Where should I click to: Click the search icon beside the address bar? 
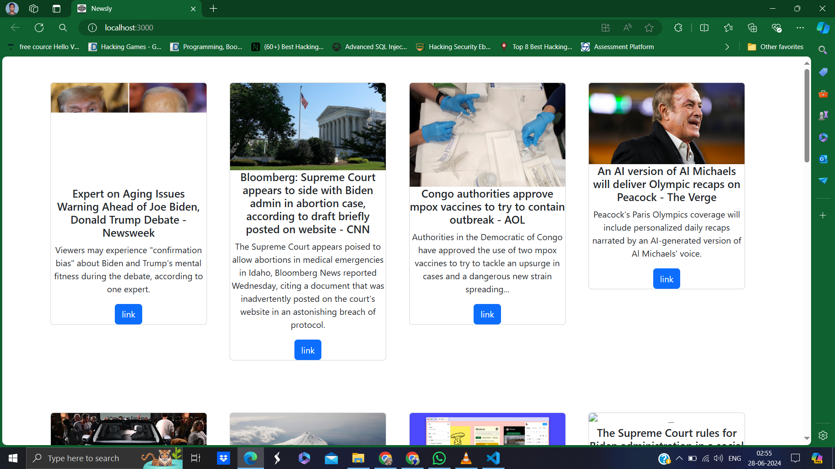point(63,28)
